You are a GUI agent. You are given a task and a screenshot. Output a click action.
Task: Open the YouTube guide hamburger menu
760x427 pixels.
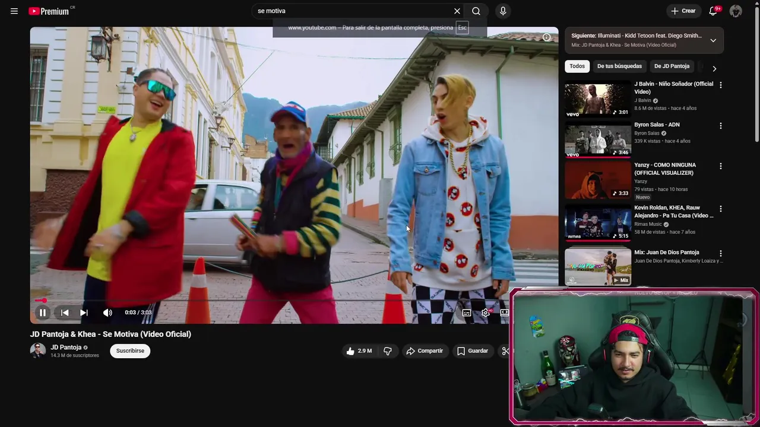(14, 11)
